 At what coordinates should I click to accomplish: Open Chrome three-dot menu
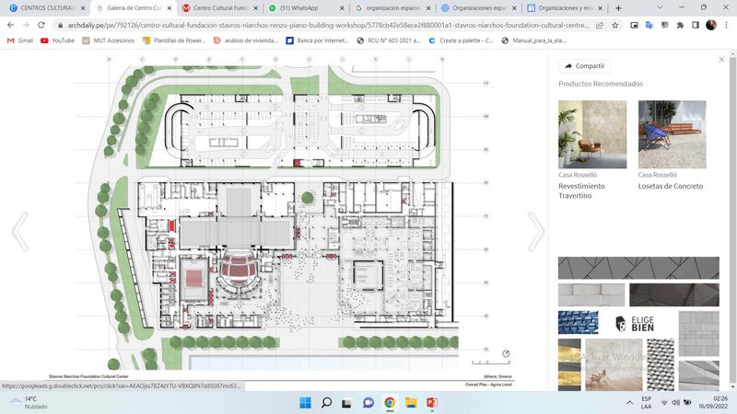(726, 26)
